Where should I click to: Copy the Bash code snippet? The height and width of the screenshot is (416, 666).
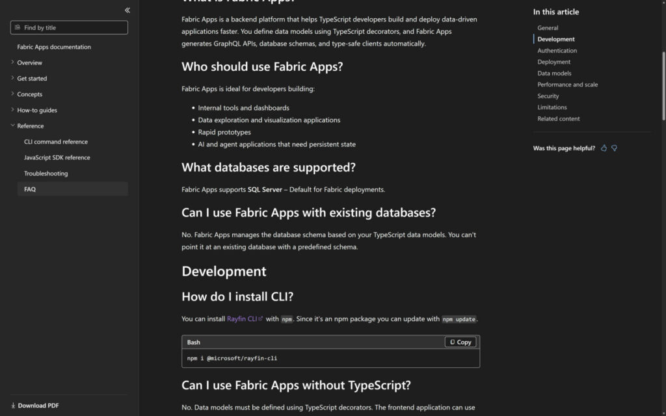coord(460,342)
